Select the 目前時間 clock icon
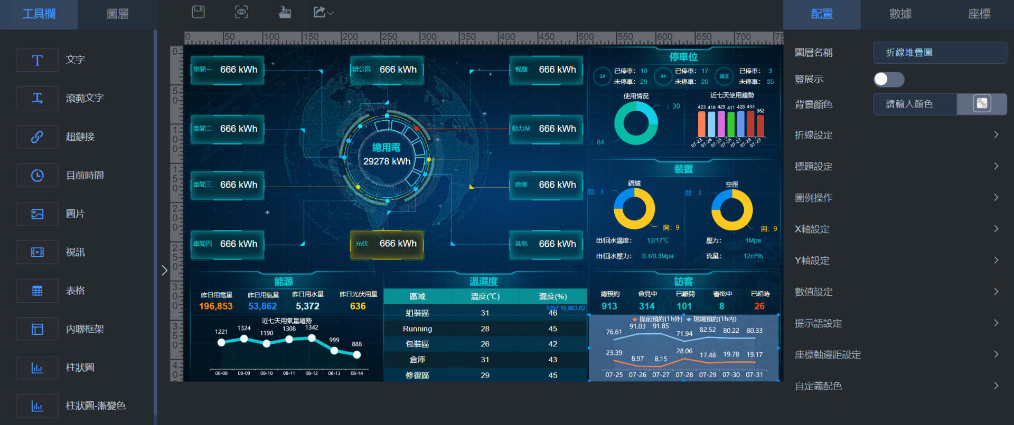 click(x=37, y=175)
